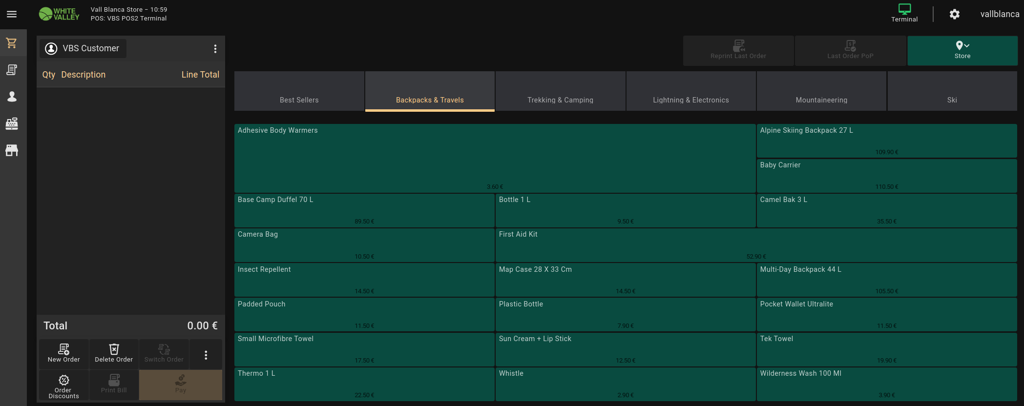Open the vallblanca user account

[x=999, y=14]
